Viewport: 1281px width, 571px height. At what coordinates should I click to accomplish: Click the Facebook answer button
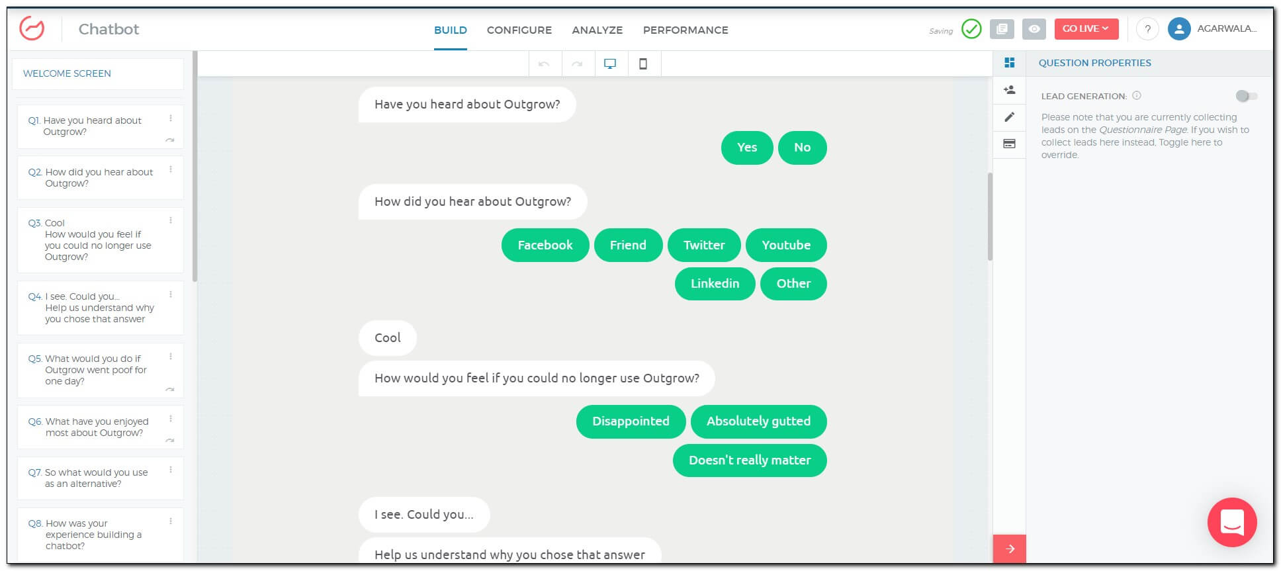click(545, 245)
